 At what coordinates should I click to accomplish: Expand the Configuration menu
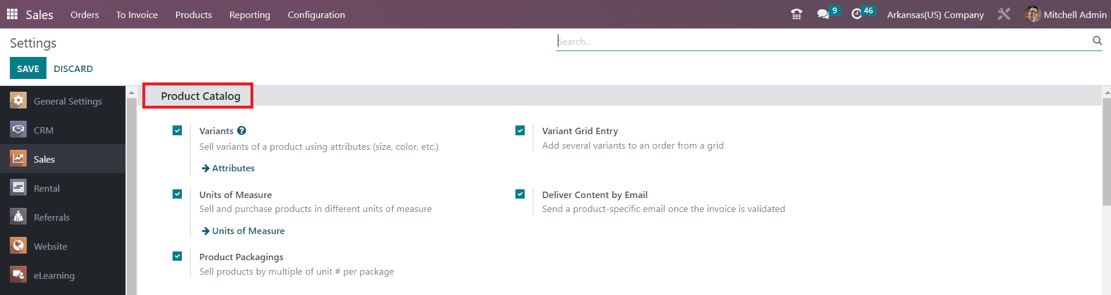pos(316,15)
